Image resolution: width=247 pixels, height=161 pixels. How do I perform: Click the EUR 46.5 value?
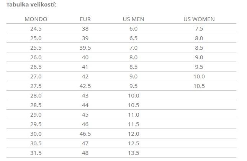click(85, 134)
